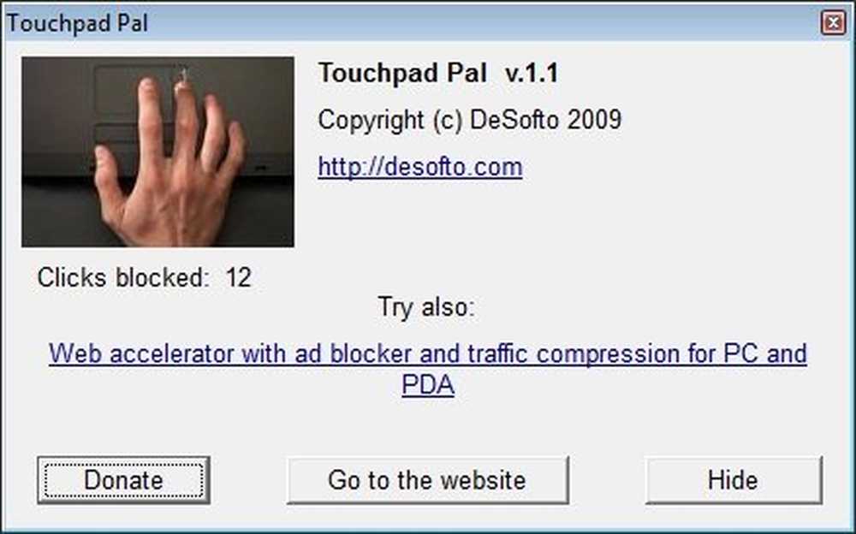The width and height of the screenshot is (856, 534).
Task: Open the site via Go to the website
Action: [427, 480]
